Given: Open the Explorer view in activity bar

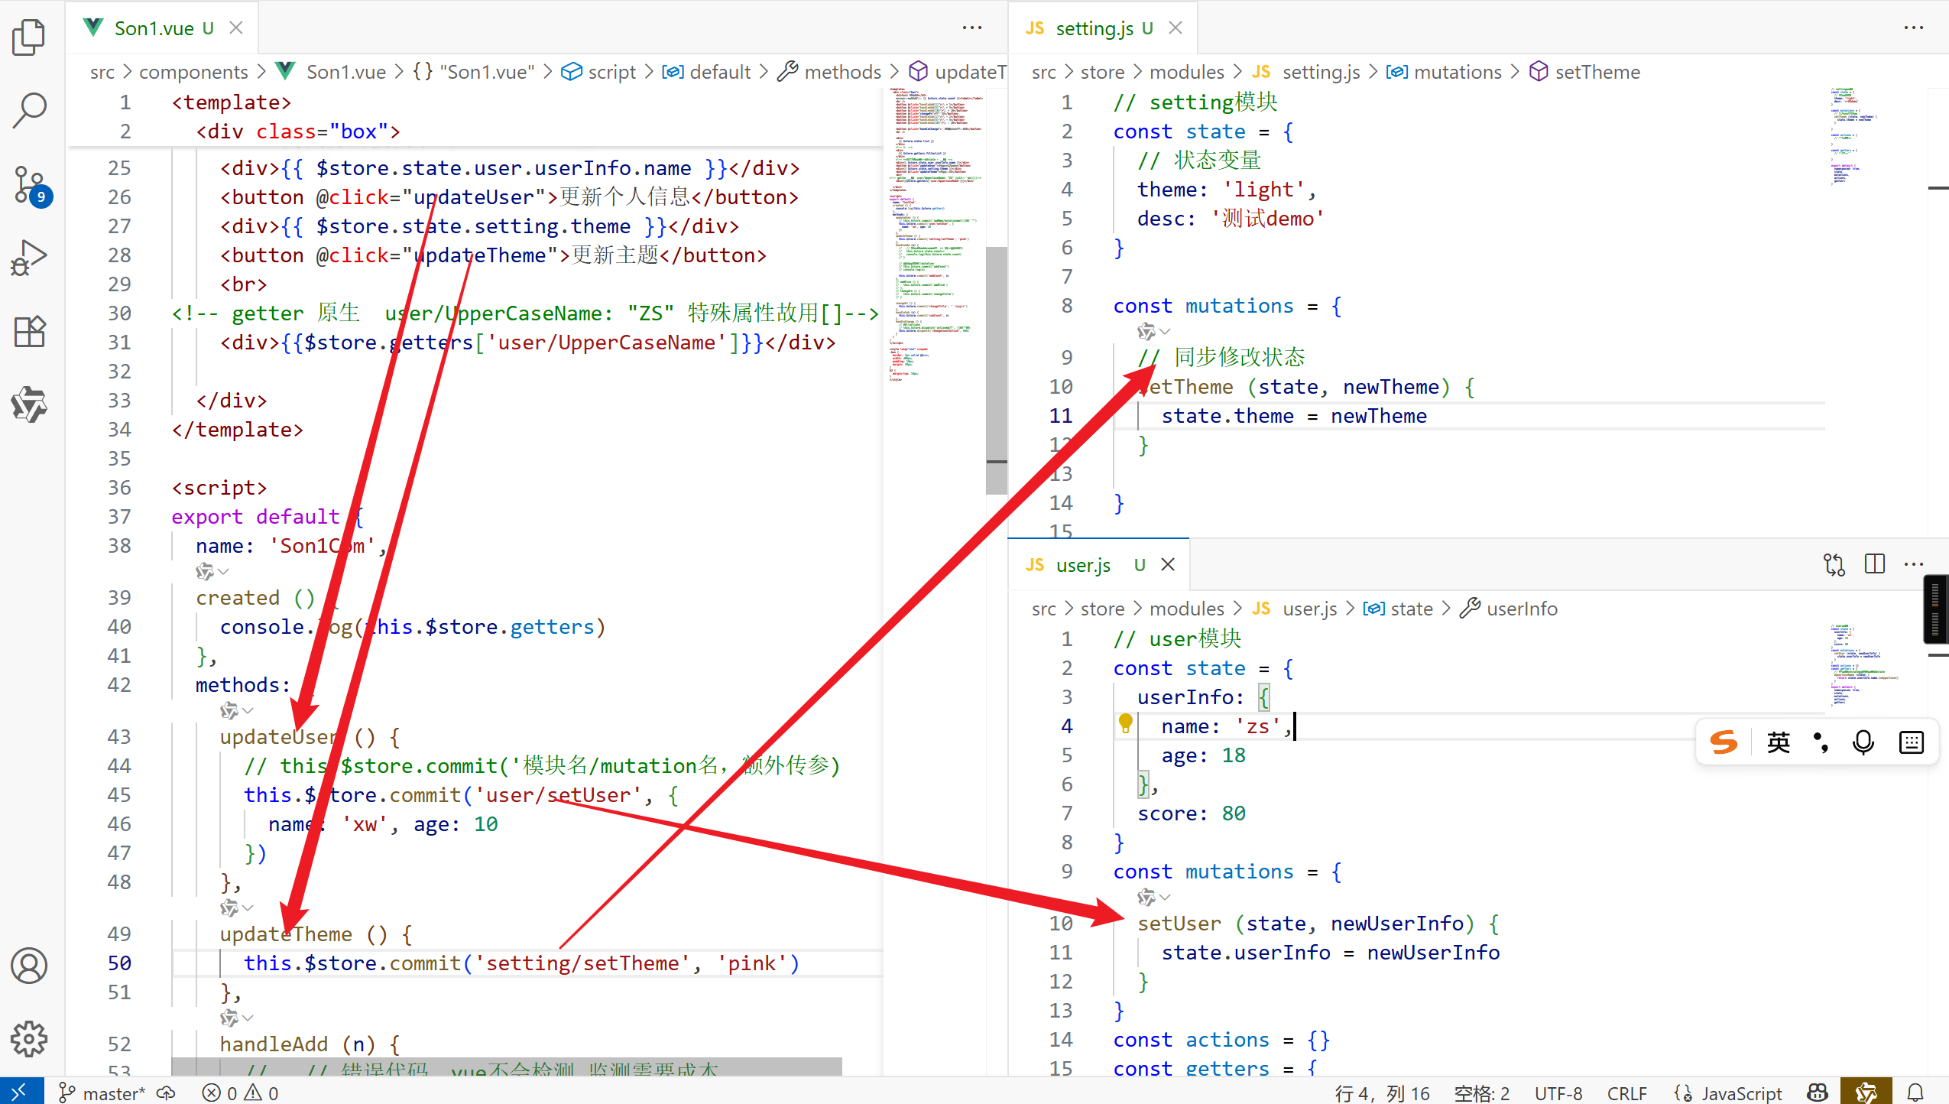Looking at the screenshot, I should [29, 37].
